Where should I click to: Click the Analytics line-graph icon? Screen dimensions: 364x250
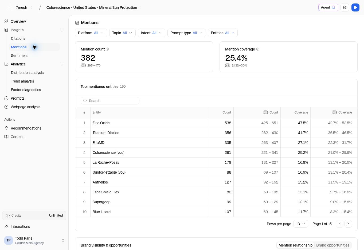coord(6,64)
